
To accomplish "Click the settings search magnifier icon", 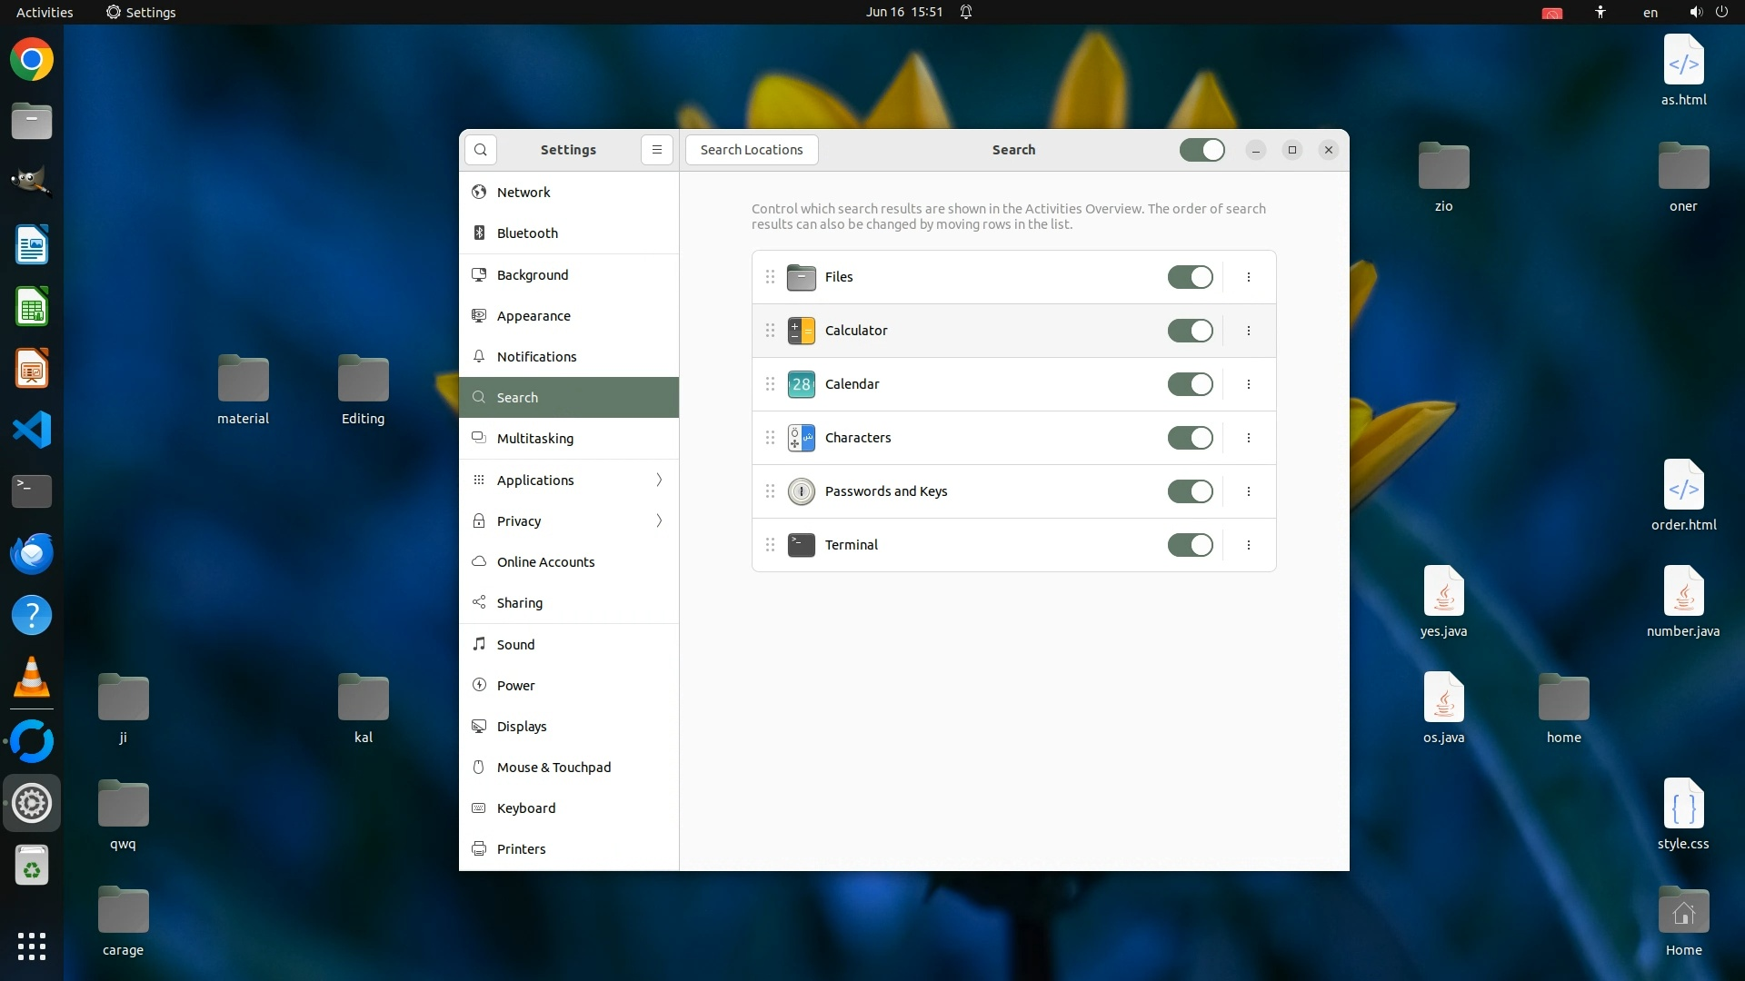I will 481,150.
